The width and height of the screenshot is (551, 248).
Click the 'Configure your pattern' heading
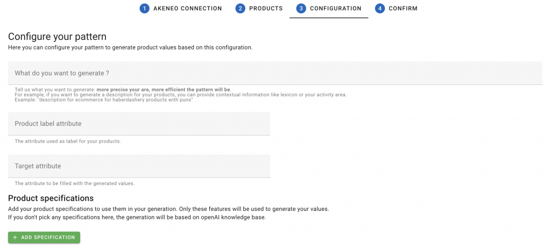(57, 37)
